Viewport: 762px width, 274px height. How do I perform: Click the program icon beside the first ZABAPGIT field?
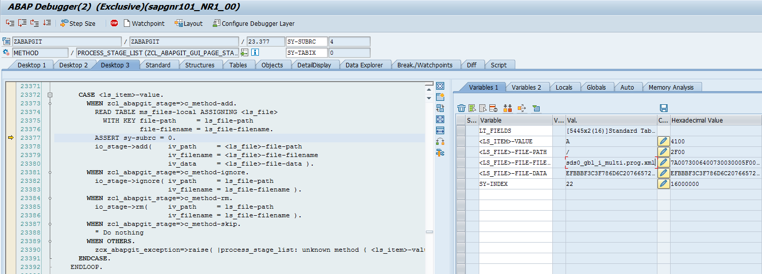[6, 42]
